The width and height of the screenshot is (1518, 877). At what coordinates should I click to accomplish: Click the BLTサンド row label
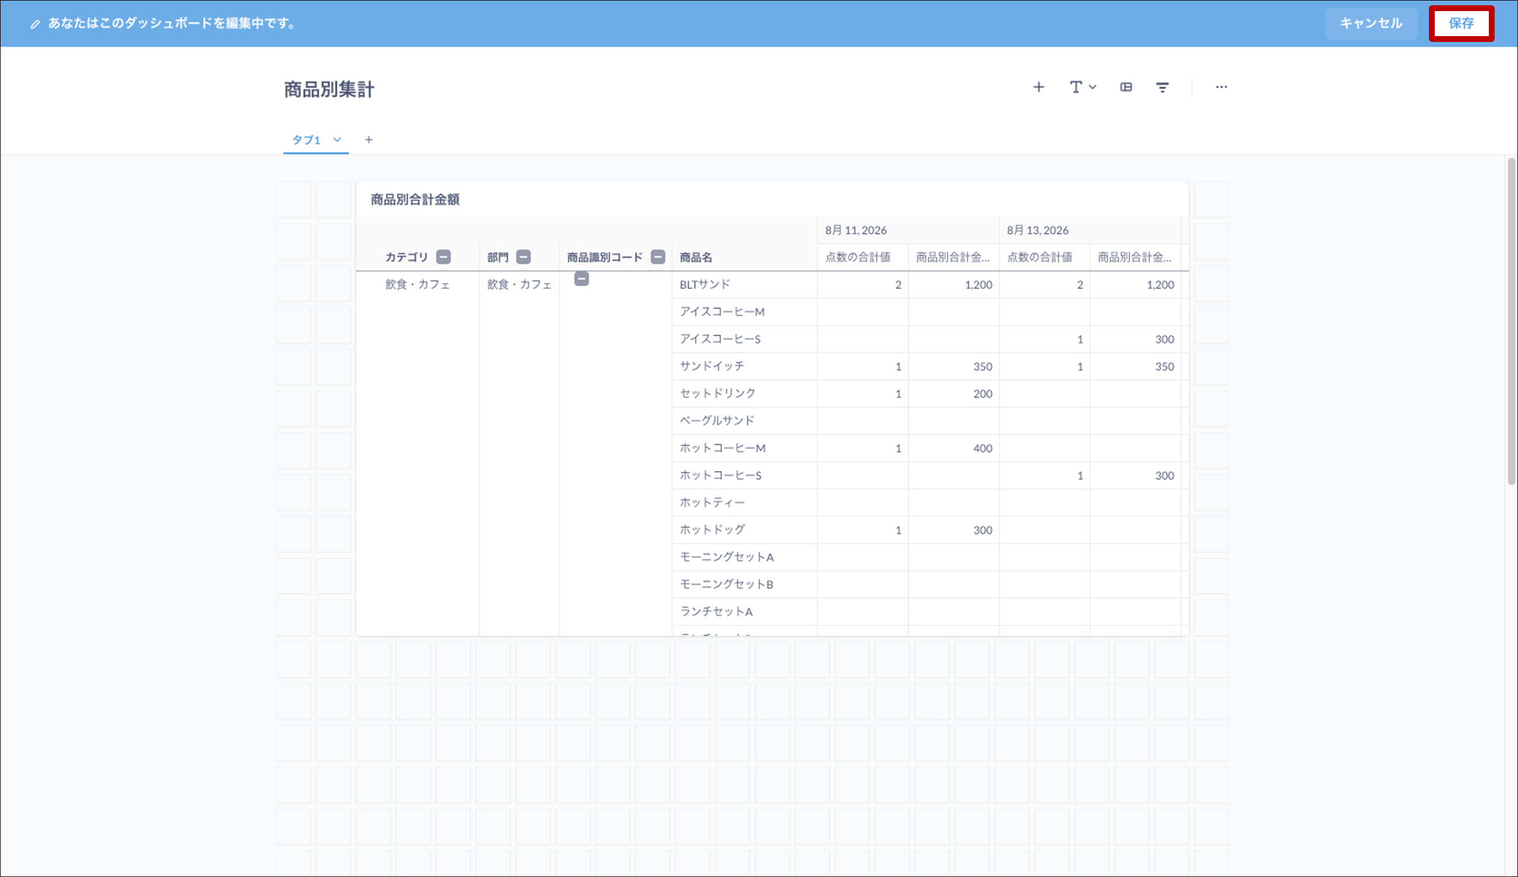(705, 284)
